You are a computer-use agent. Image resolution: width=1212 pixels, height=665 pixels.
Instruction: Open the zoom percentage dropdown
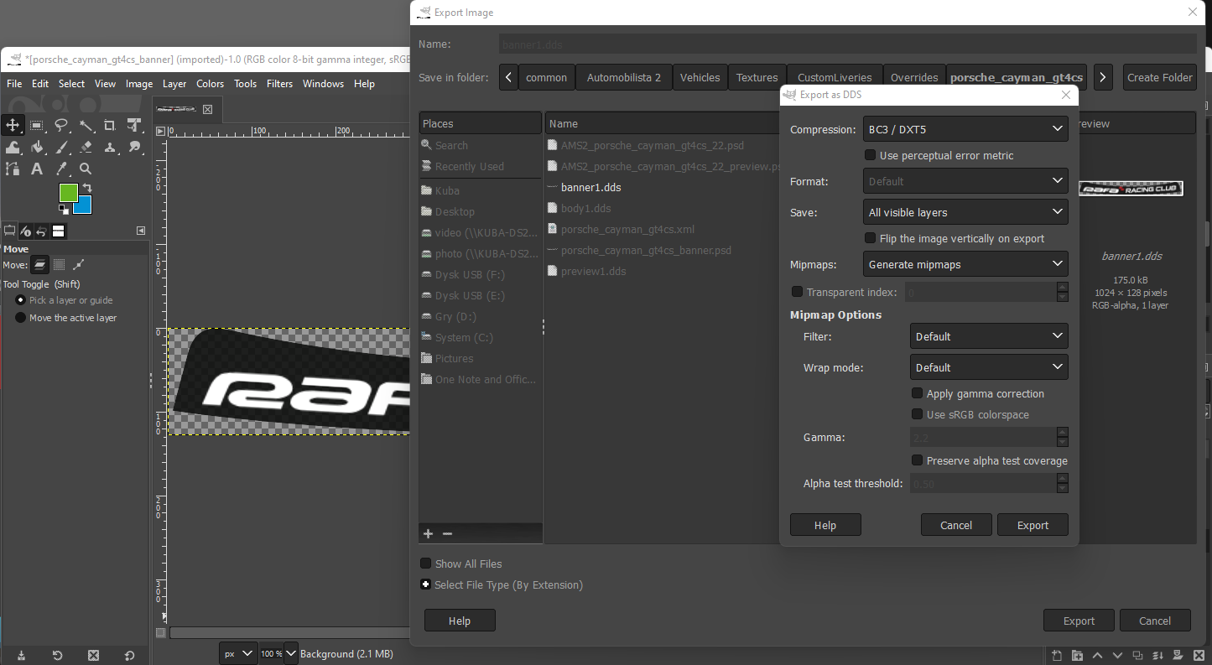tap(291, 653)
